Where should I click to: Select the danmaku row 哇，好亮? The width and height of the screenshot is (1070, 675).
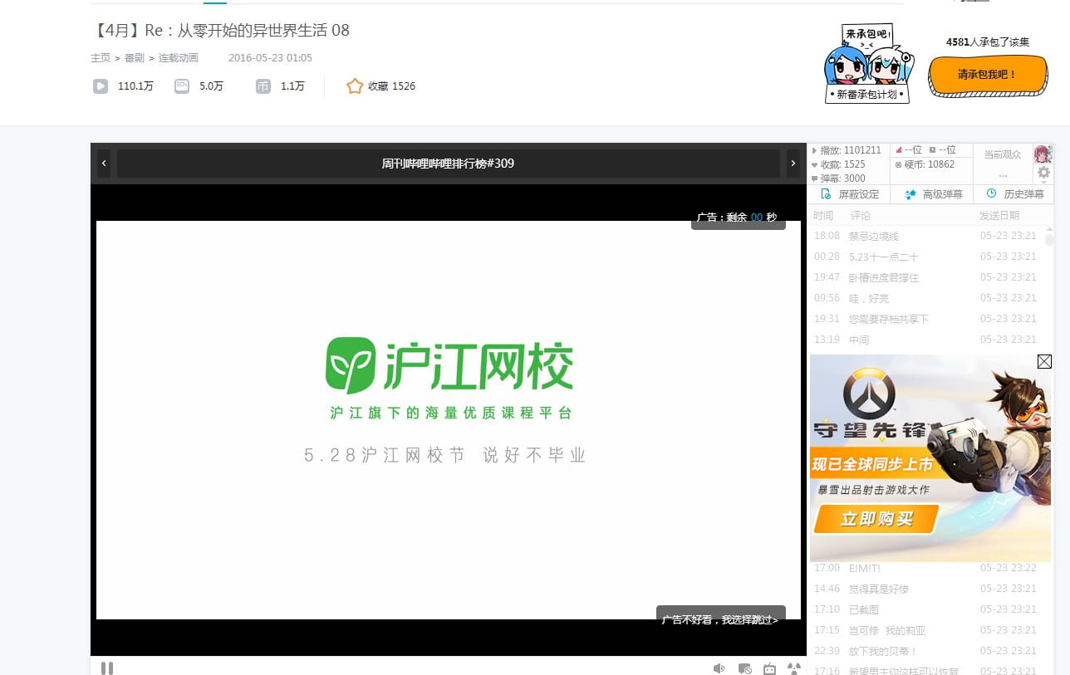point(926,298)
